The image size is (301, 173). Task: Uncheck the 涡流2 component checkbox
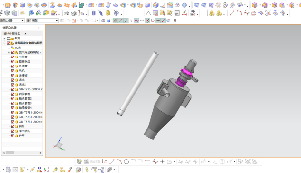[13, 85]
